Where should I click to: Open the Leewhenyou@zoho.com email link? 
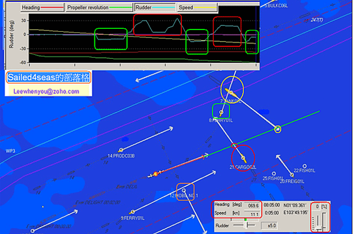tap(47, 91)
